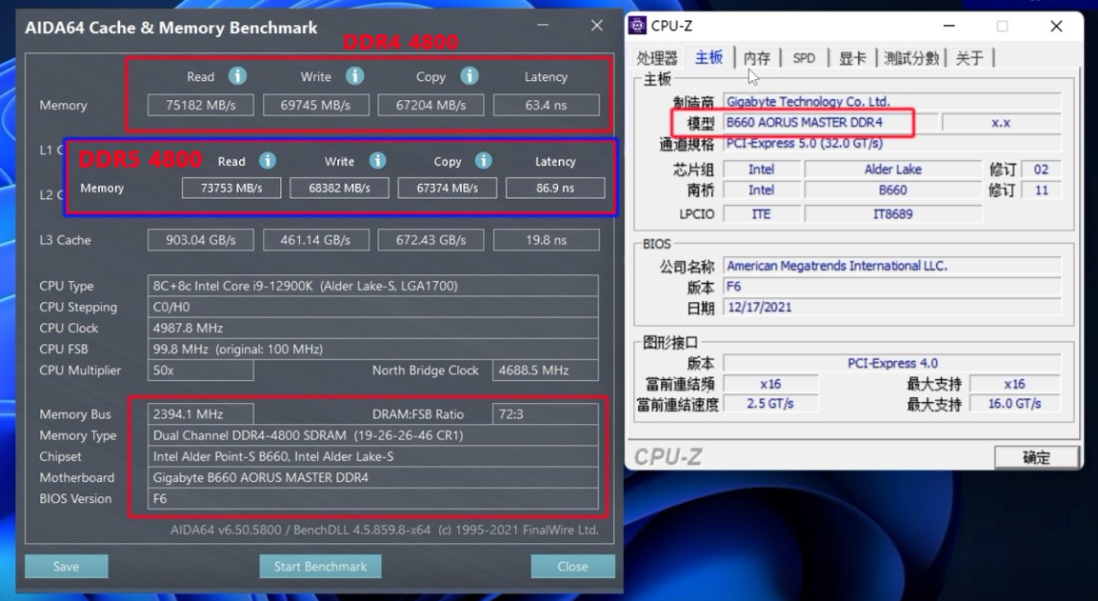1098x601 pixels.
Task: Open the info icon beside DDR5 Write result
Action: (379, 160)
